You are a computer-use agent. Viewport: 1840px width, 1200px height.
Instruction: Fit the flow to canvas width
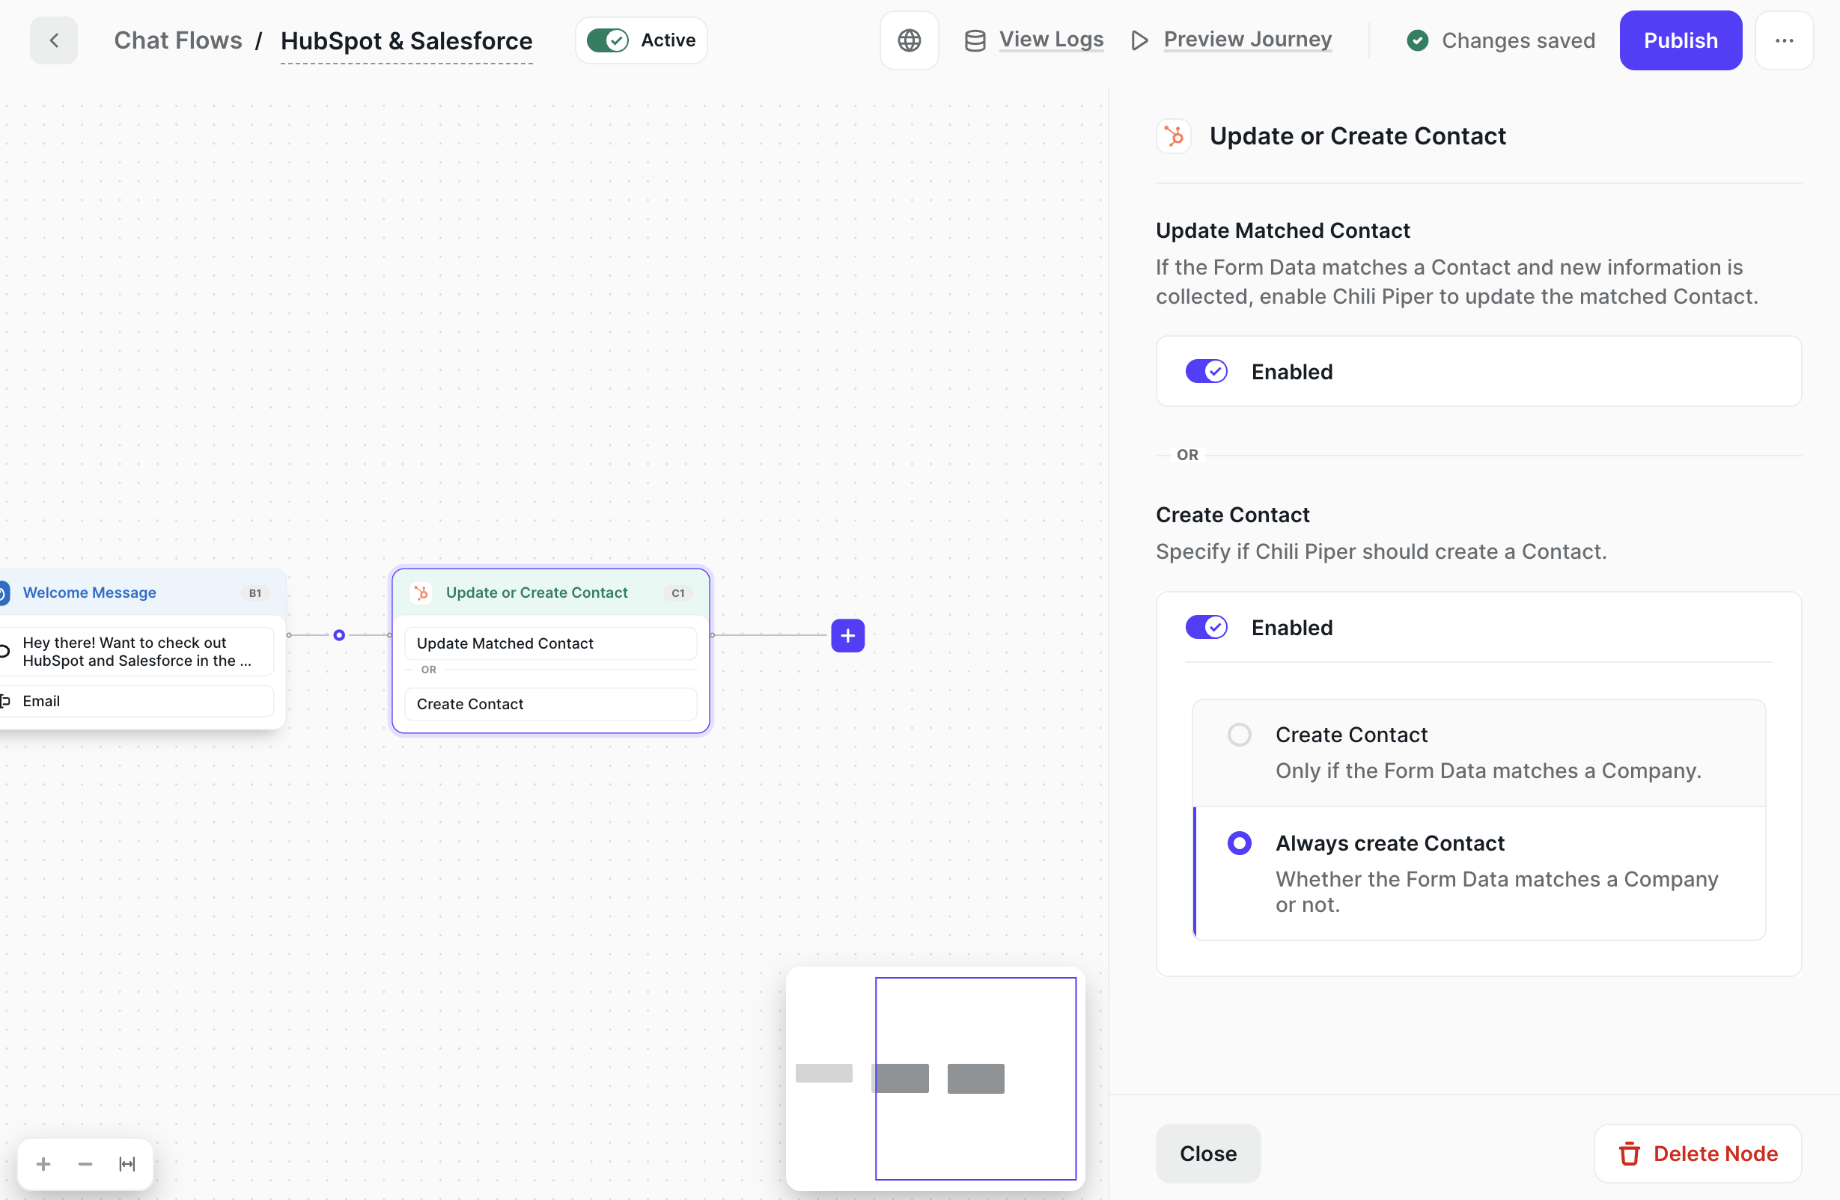(x=127, y=1163)
